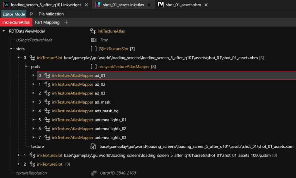Expand the ads_mask_bg mapper entry
This screenshot has width=296, height=178.
point(33,111)
